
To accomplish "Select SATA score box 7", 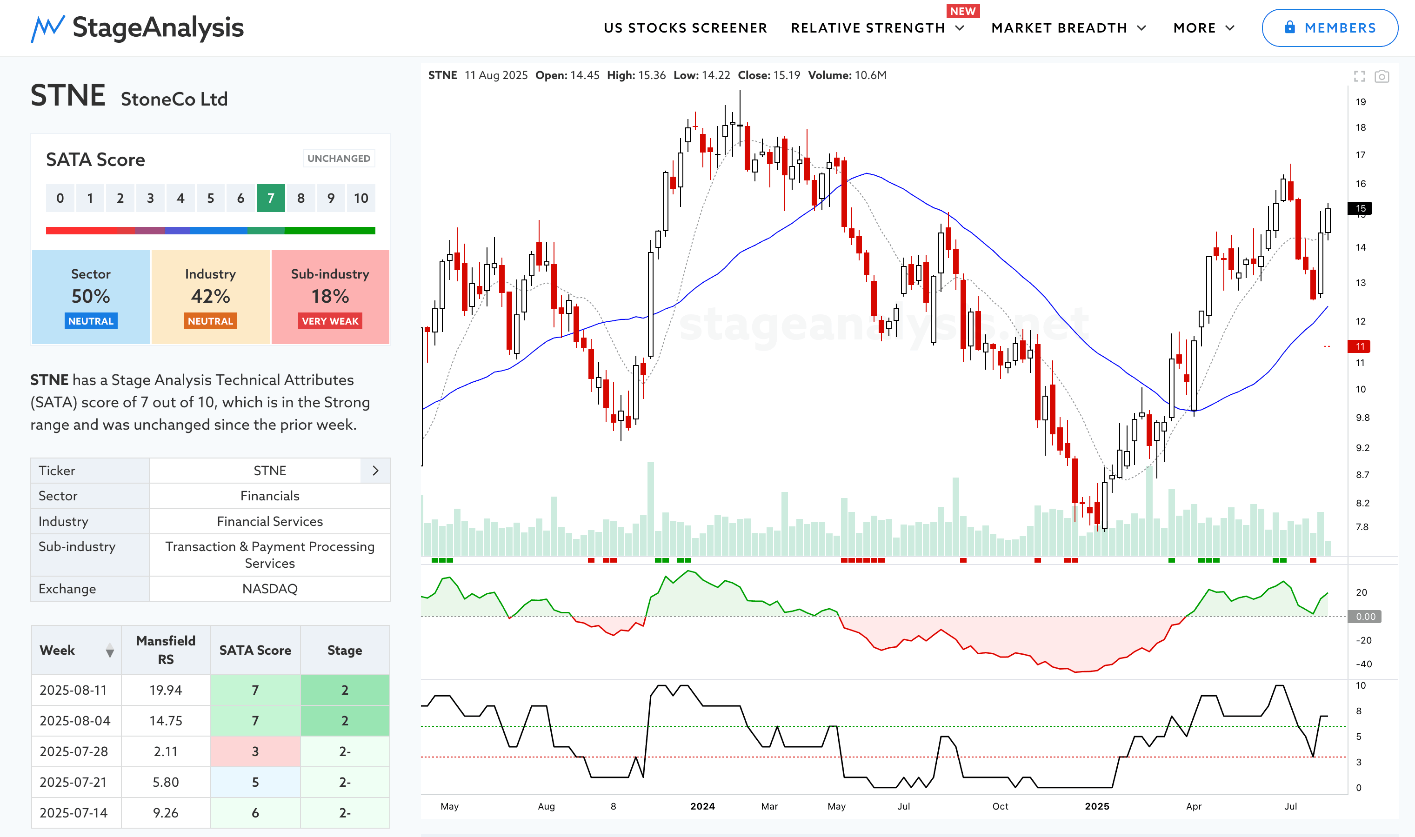I will point(271,198).
